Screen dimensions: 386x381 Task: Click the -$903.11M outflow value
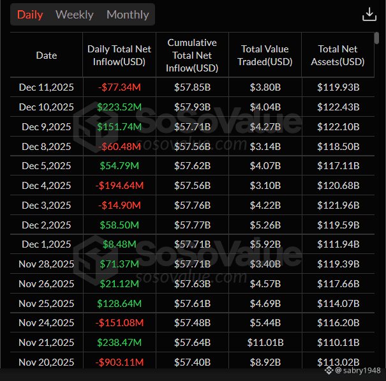[119, 362]
